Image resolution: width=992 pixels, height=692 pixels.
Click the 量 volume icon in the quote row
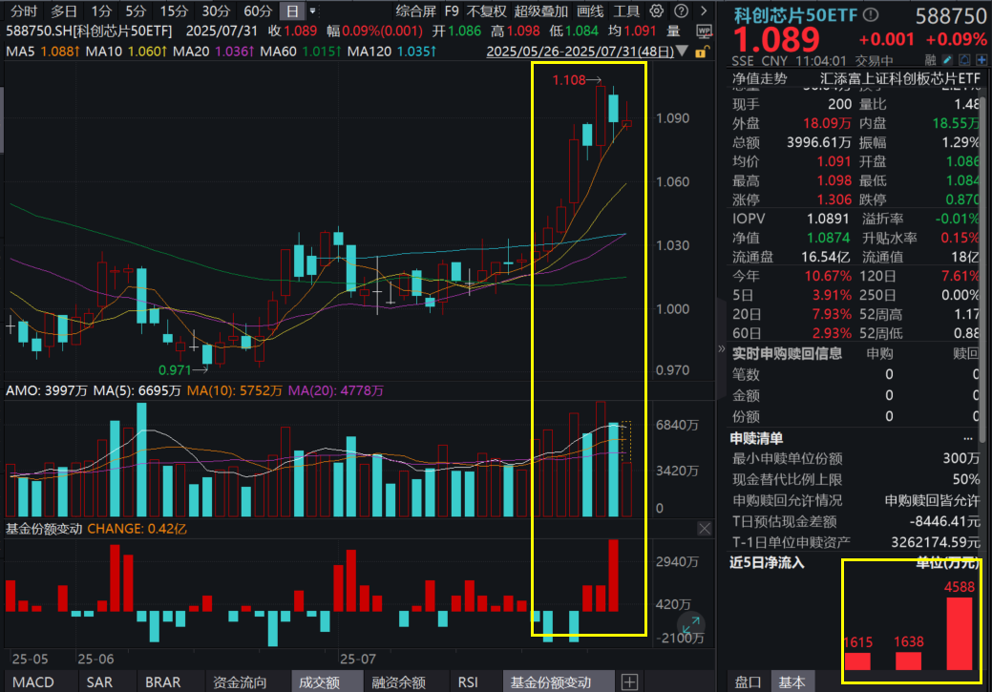(674, 31)
